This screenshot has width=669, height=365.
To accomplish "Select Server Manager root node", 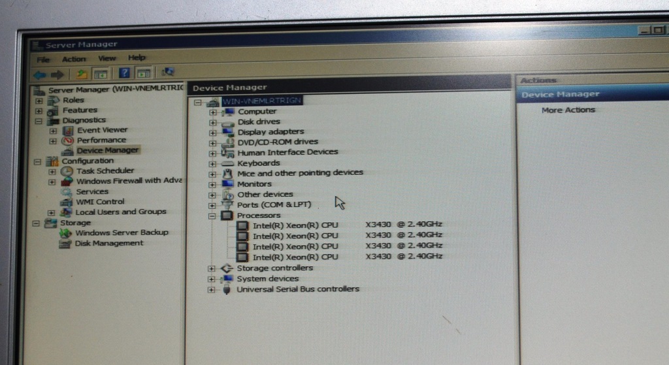I will click(115, 89).
